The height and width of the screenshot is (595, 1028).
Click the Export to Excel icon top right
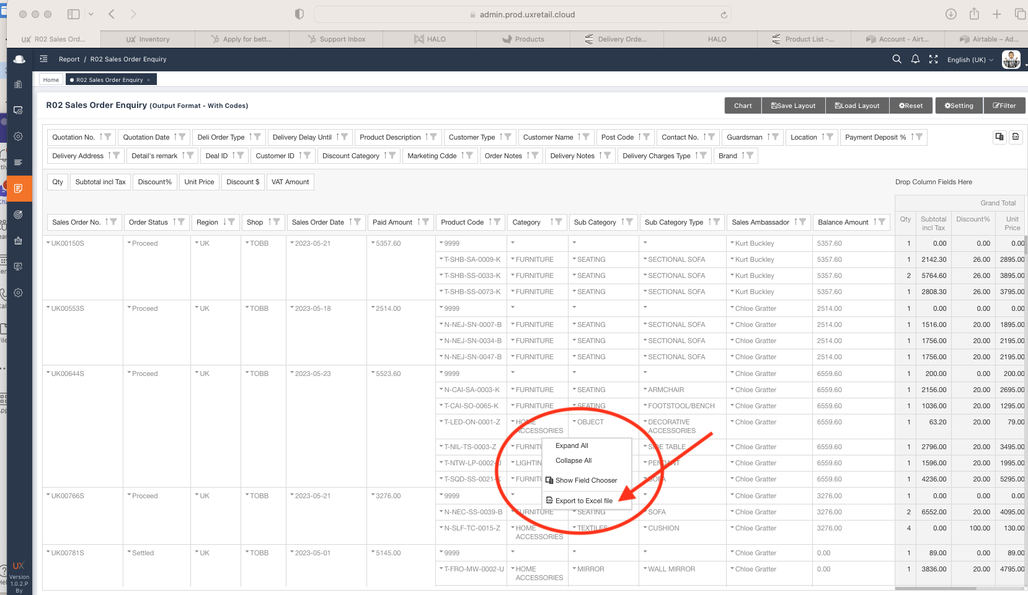pos(1016,137)
